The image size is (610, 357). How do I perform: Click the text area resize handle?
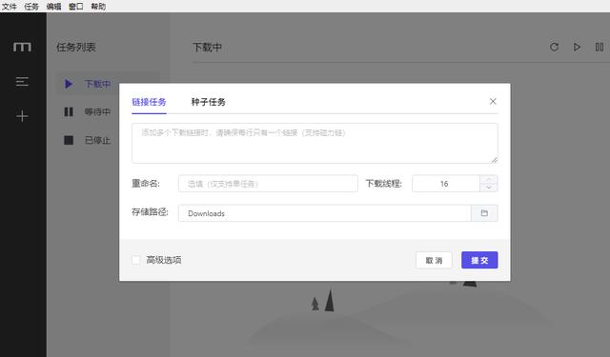pos(494,160)
